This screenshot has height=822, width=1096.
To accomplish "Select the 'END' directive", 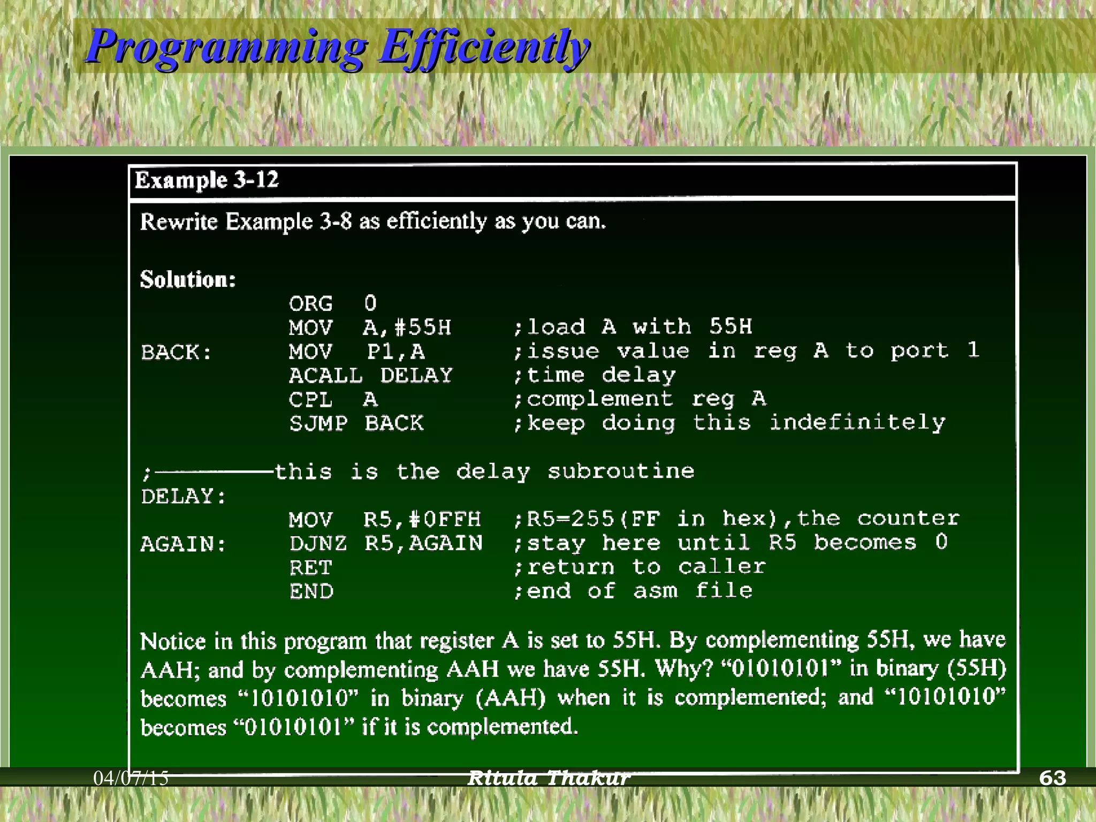I will point(311,591).
